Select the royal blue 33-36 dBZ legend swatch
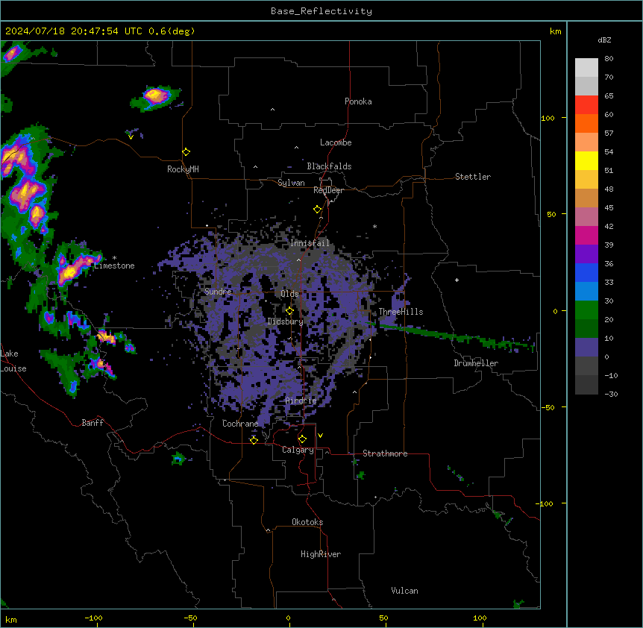Screen dimensions: 643x628 point(586,272)
